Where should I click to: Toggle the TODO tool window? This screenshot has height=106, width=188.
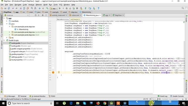point(52,96)
